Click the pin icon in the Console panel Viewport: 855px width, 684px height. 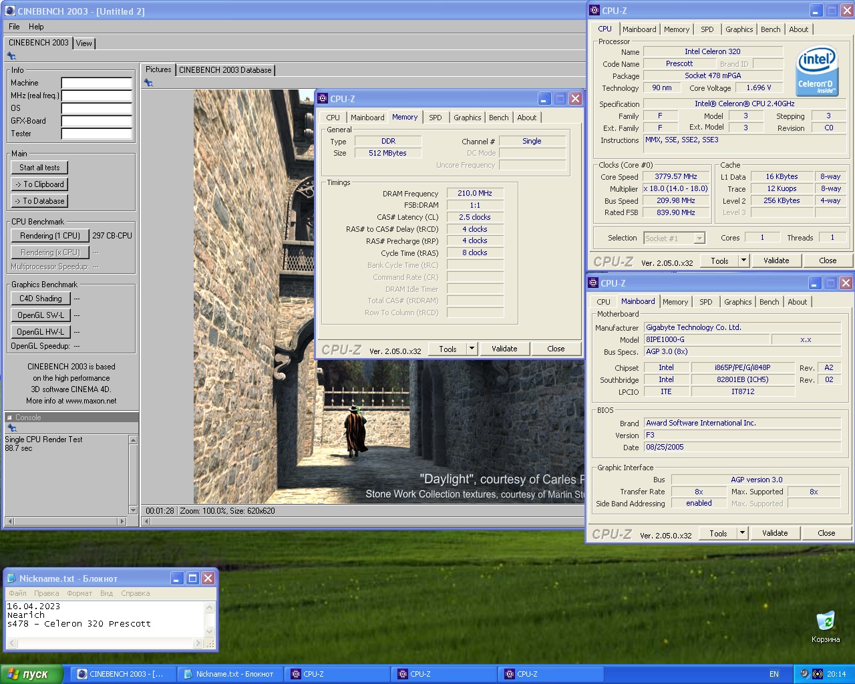tap(11, 428)
